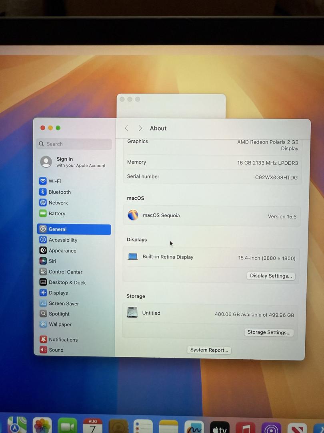
Task: Click the 15.4-inch (2880 × 1800) text
Action: (x=267, y=258)
